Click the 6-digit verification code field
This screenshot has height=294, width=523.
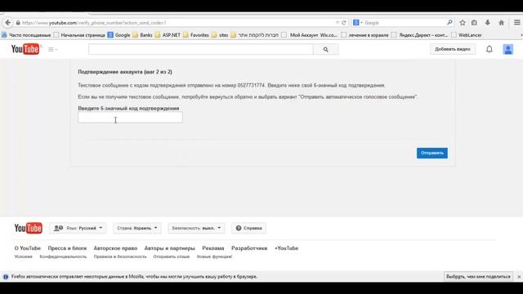click(x=130, y=118)
